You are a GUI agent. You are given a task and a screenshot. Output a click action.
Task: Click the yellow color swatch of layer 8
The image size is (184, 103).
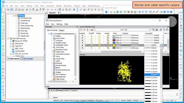tap(114, 45)
